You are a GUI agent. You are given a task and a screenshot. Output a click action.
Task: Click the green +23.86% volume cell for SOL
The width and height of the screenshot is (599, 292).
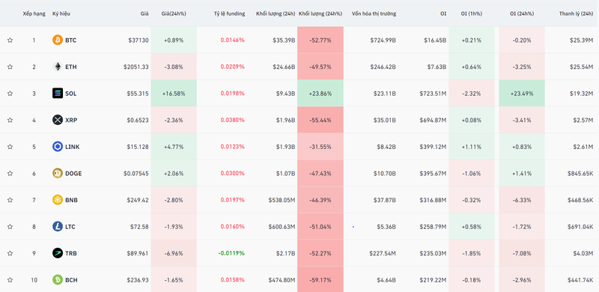coord(320,94)
